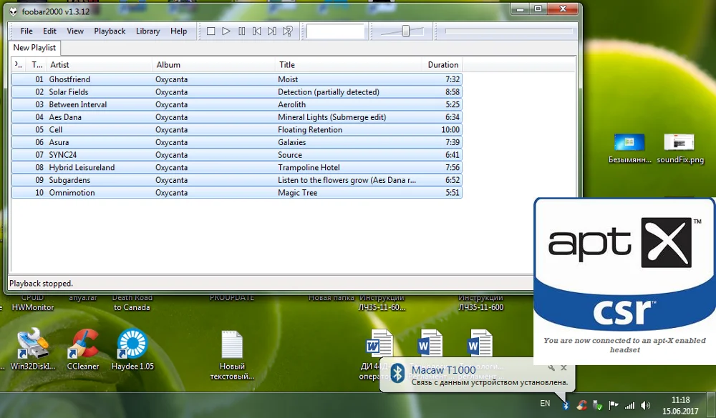Play a random track
The width and height of the screenshot is (716, 418).
point(288,31)
